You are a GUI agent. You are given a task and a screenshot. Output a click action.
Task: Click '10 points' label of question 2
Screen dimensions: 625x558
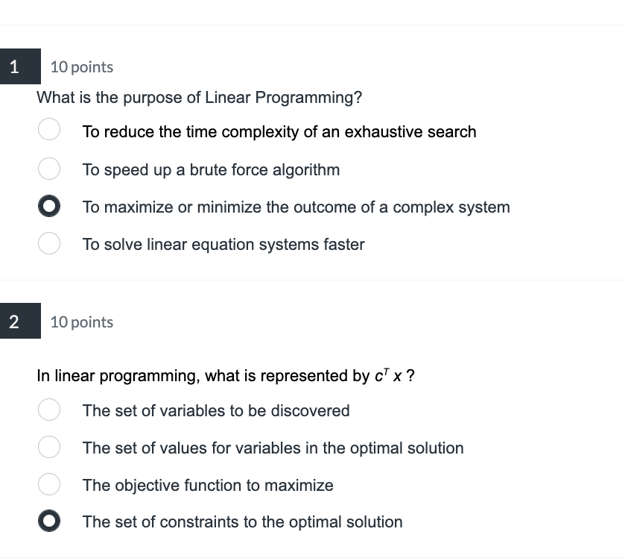[x=82, y=322]
